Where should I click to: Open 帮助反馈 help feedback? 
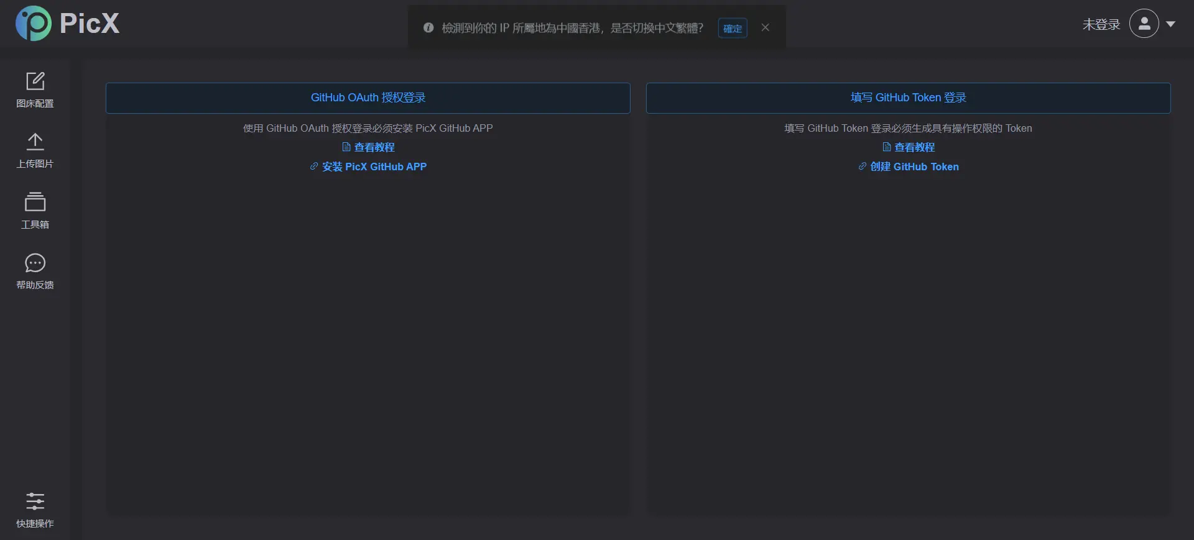[x=35, y=272]
